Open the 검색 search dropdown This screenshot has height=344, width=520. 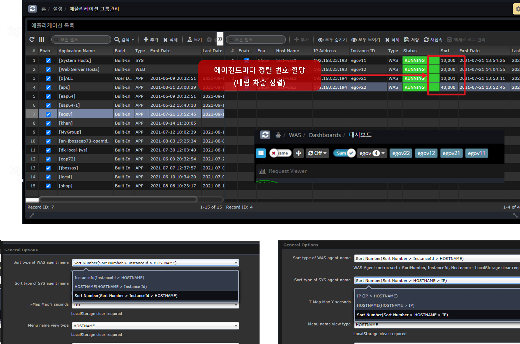point(124,40)
